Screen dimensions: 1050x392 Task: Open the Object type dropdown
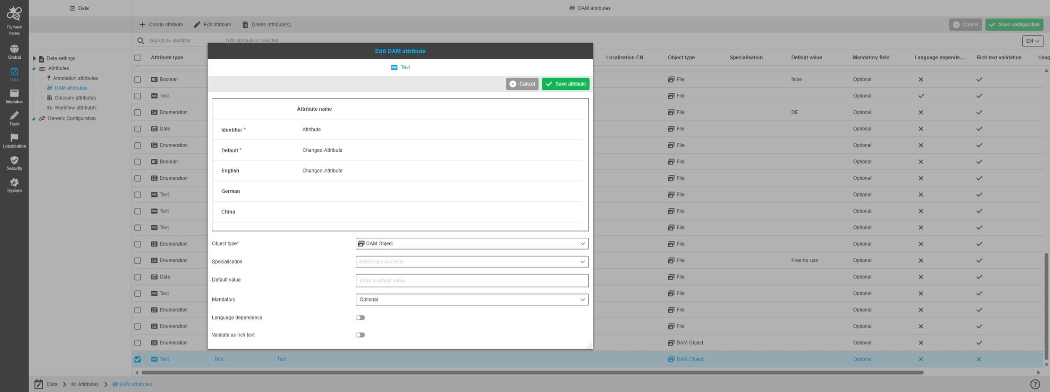pyautogui.click(x=472, y=243)
